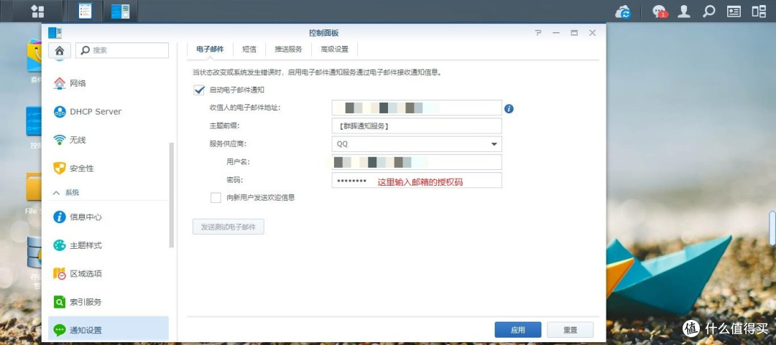776x345 pixels.
Task: Check 向新用户发送欢迎信息 checkbox
Action: [216, 198]
